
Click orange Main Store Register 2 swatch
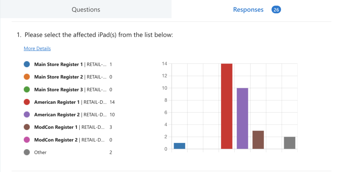[27, 77]
